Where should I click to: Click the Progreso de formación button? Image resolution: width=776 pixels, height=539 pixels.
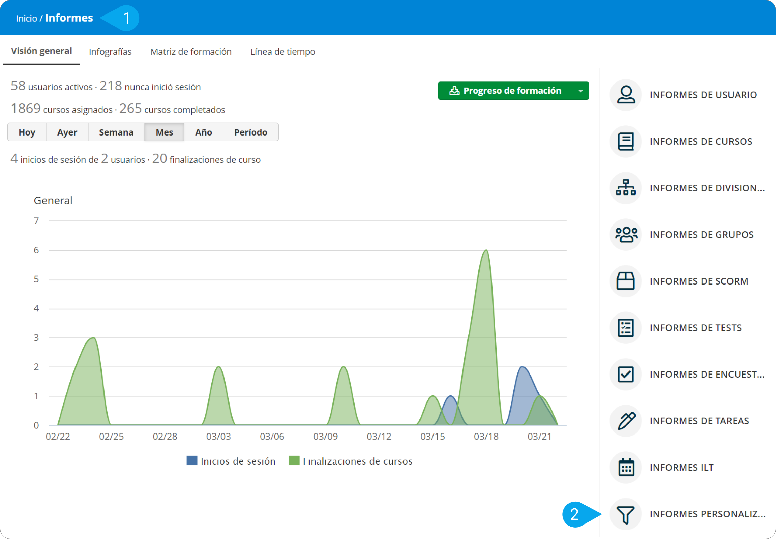coord(505,91)
